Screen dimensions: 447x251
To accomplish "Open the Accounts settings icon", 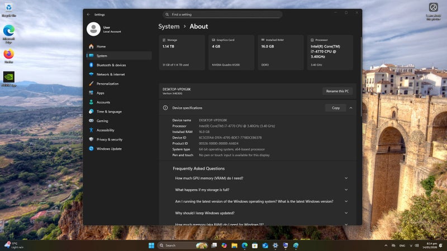I will [x=91, y=102].
